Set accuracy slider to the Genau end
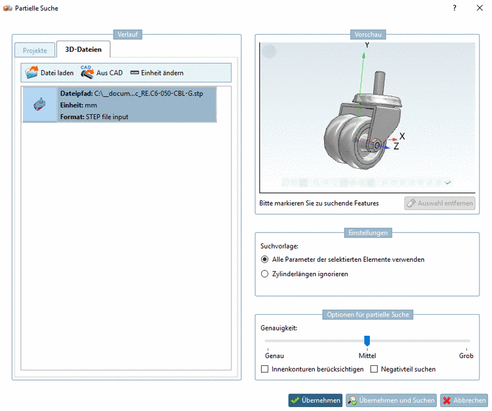 click(x=268, y=341)
